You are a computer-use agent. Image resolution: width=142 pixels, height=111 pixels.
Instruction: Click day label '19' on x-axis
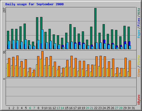(x=83, y=108)
